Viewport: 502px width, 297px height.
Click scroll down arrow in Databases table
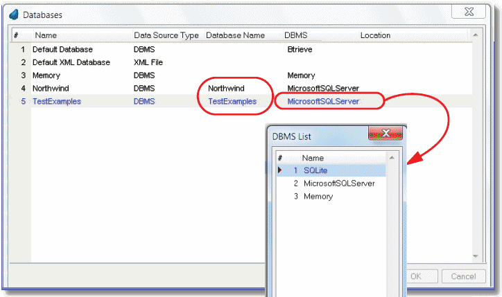coord(476,256)
